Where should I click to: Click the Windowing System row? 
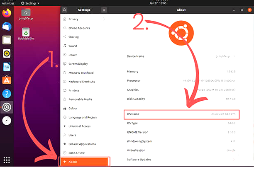pyautogui.click(x=181, y=141)
